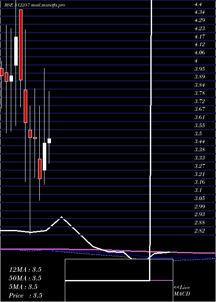
Task: Click the 2.99 price axis label
Action: (200, 207)
